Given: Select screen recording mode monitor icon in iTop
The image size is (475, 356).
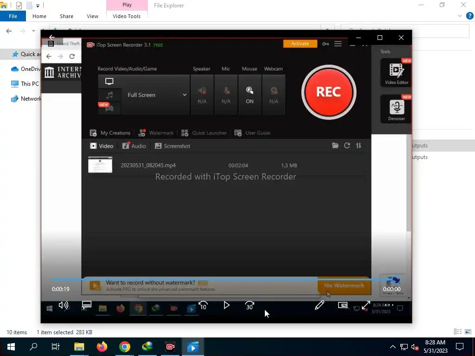Looking at the screenshot, I should tap(109, 82).
